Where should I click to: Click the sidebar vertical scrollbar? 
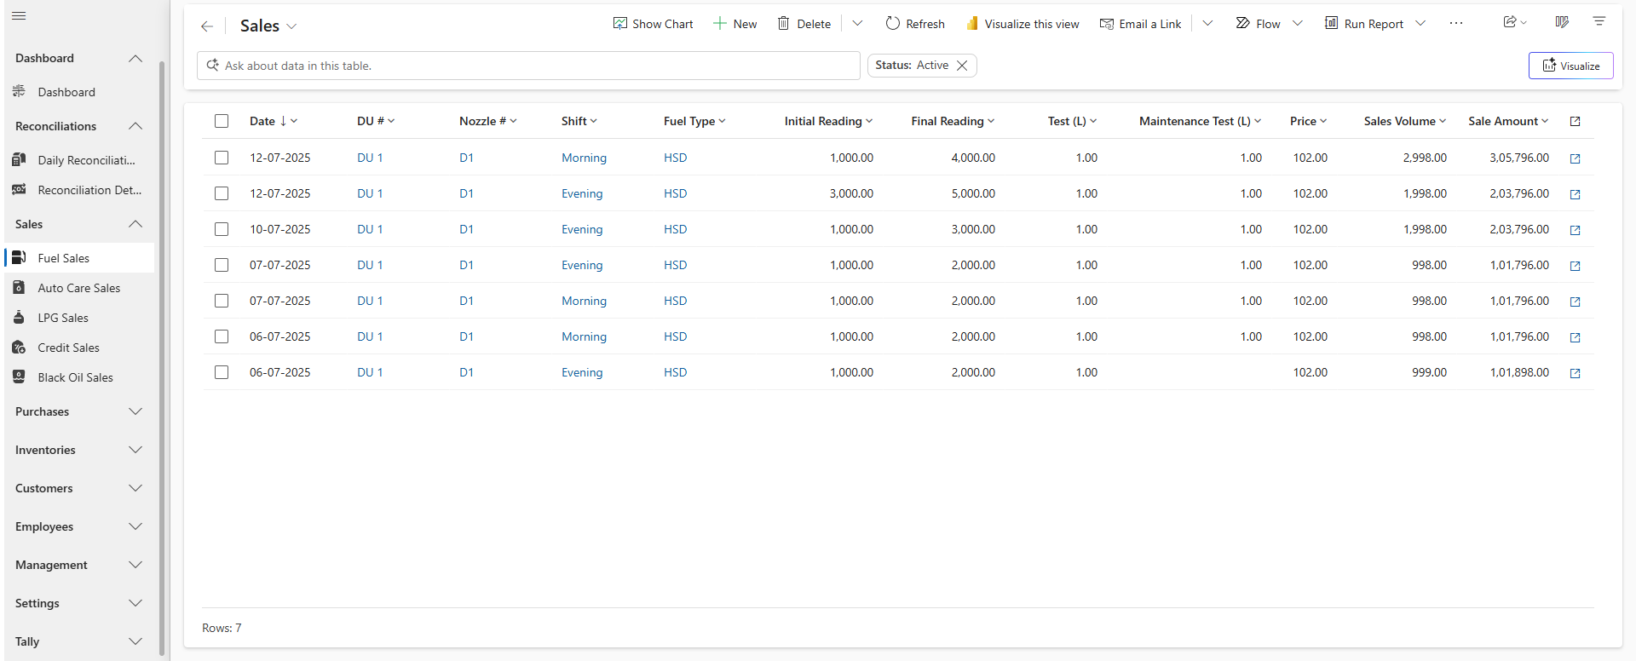click(x=162, y=358)
